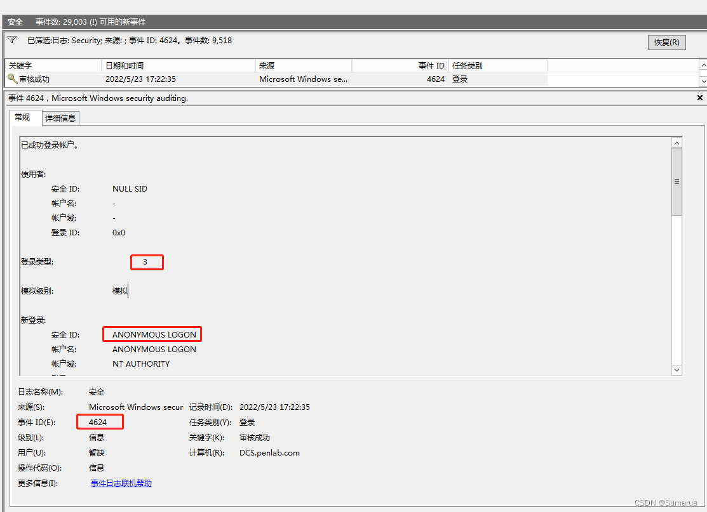Click the NULL SID value
The width and height of the screenshot is (707, 512).
click(x=130, y=188)
